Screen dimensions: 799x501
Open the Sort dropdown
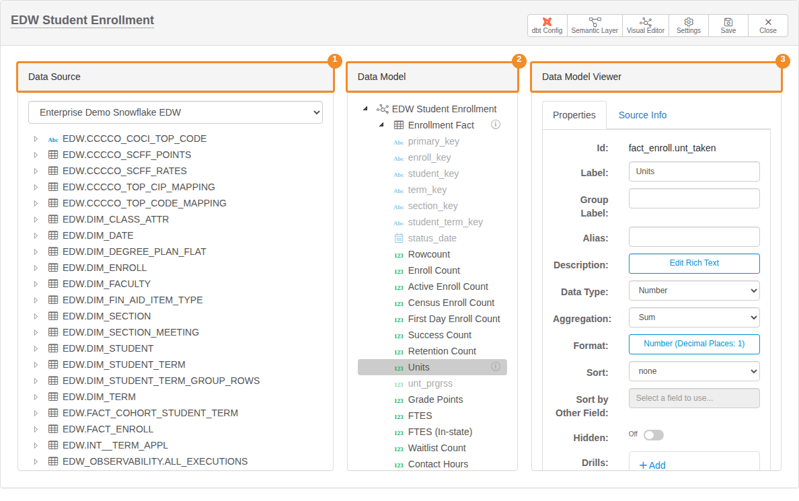click(x=694, y=371)
